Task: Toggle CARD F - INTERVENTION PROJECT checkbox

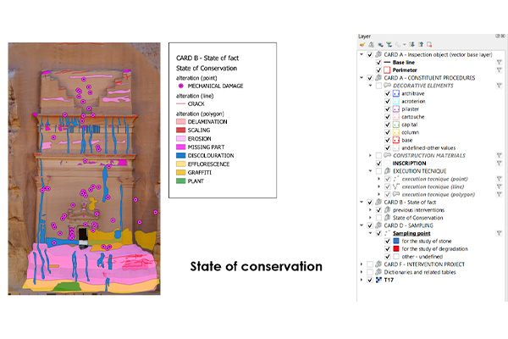Action: pyautogui.click(x=370, y=264)
